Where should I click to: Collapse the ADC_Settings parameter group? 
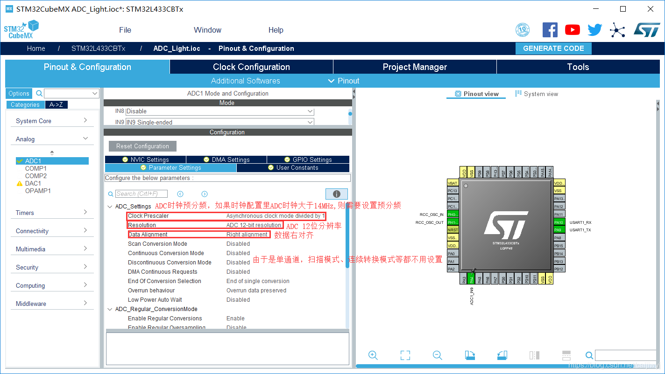pos(110,207)
